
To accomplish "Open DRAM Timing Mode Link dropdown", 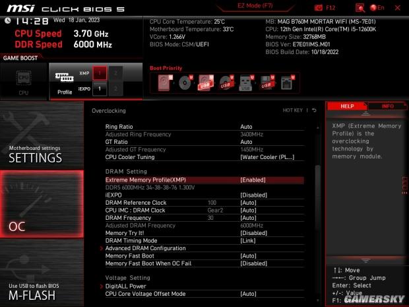I will coord(247,241).
